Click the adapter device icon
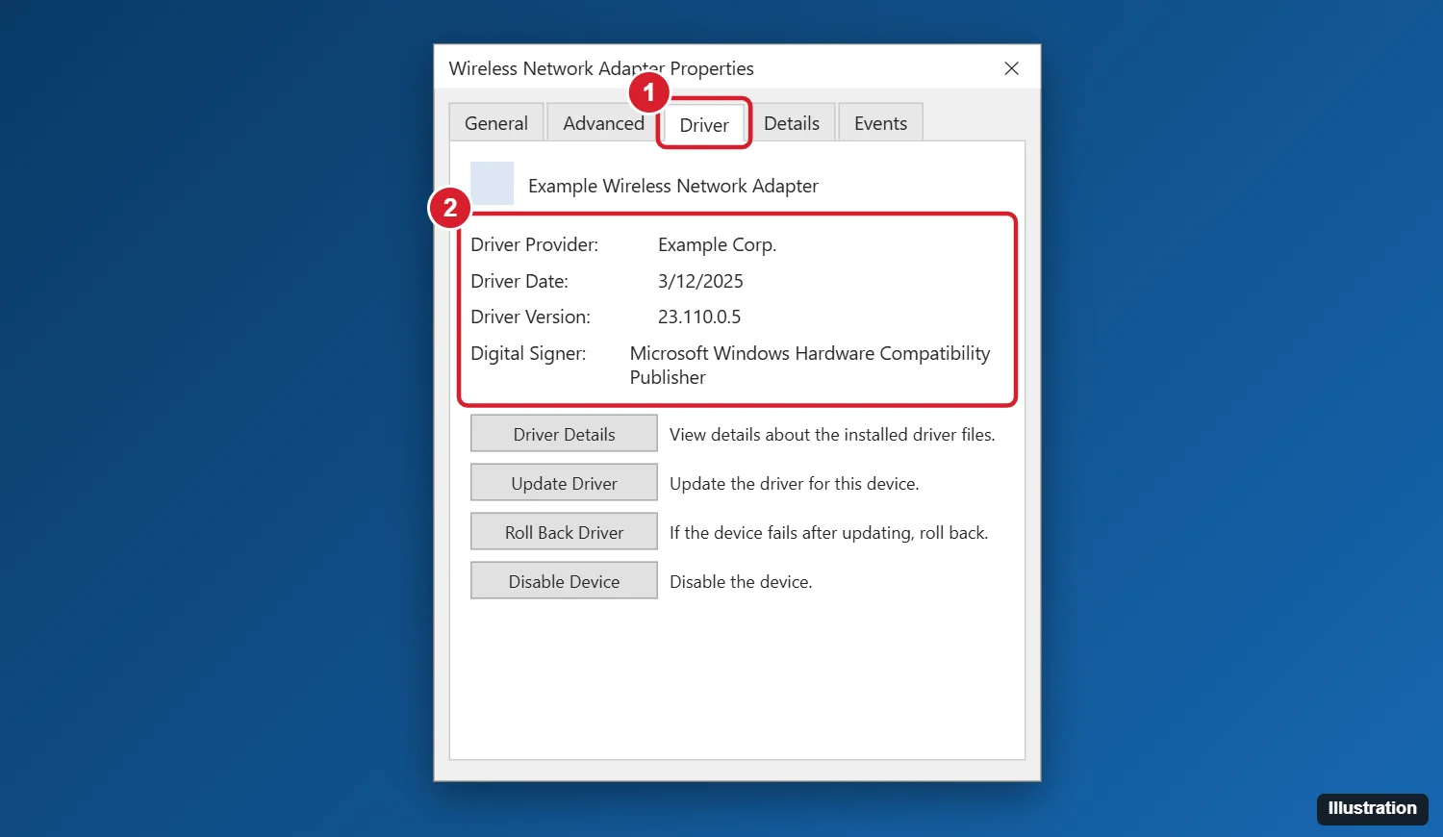 click(492, 183)
